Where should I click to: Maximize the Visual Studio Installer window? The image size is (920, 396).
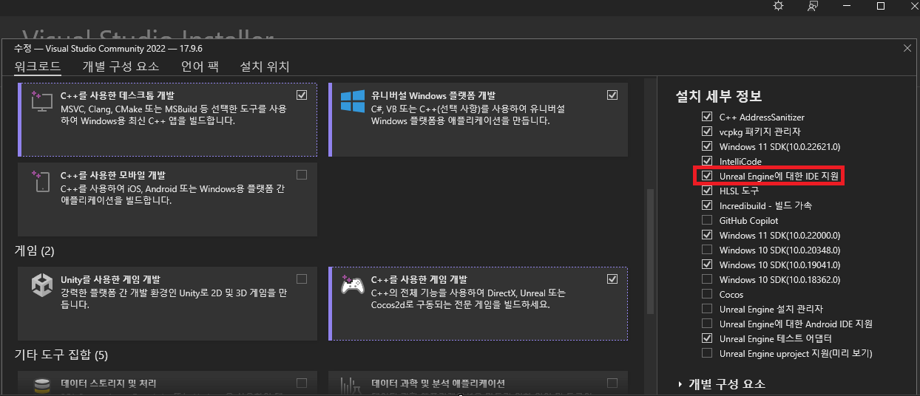click(881, 6)
